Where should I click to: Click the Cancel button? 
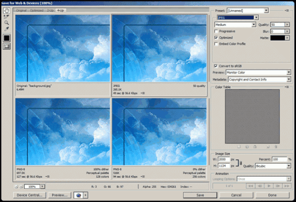236,195
